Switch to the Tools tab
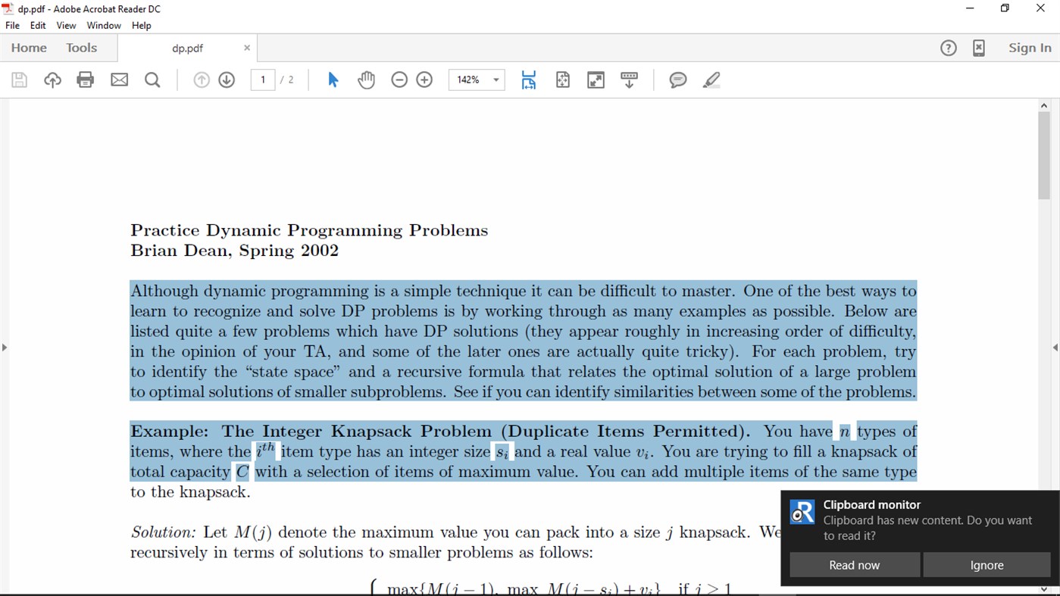 pyautogui.click(x=82, y=47)
